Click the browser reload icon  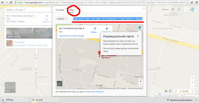point(11,2)
